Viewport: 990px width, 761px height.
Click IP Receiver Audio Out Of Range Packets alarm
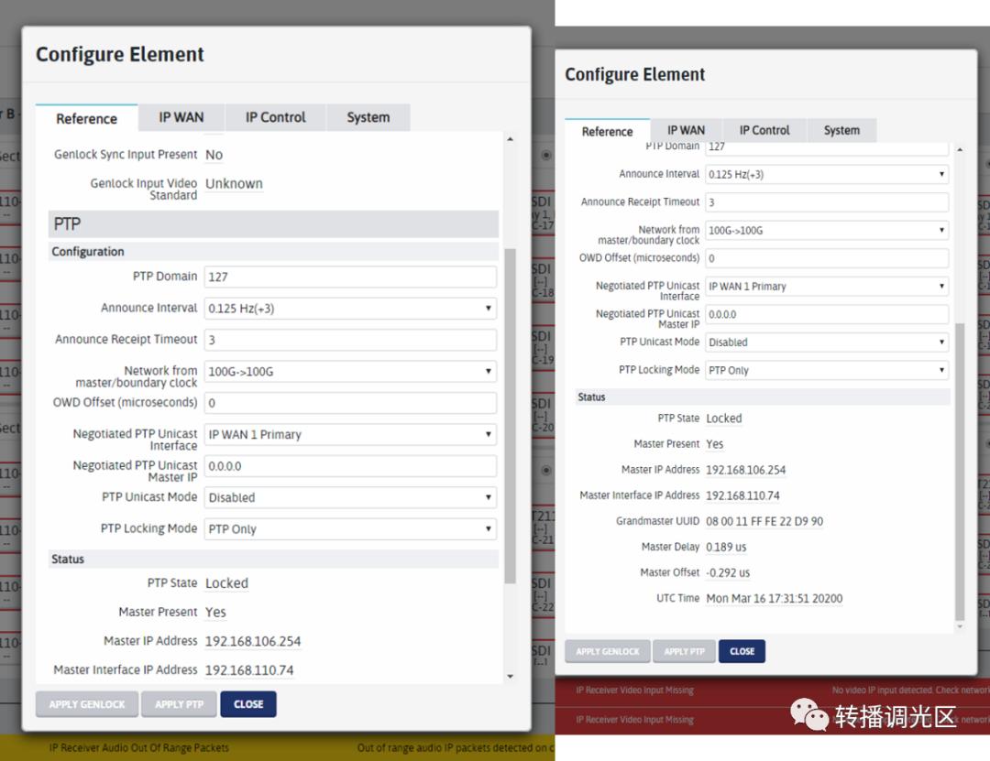139,748
